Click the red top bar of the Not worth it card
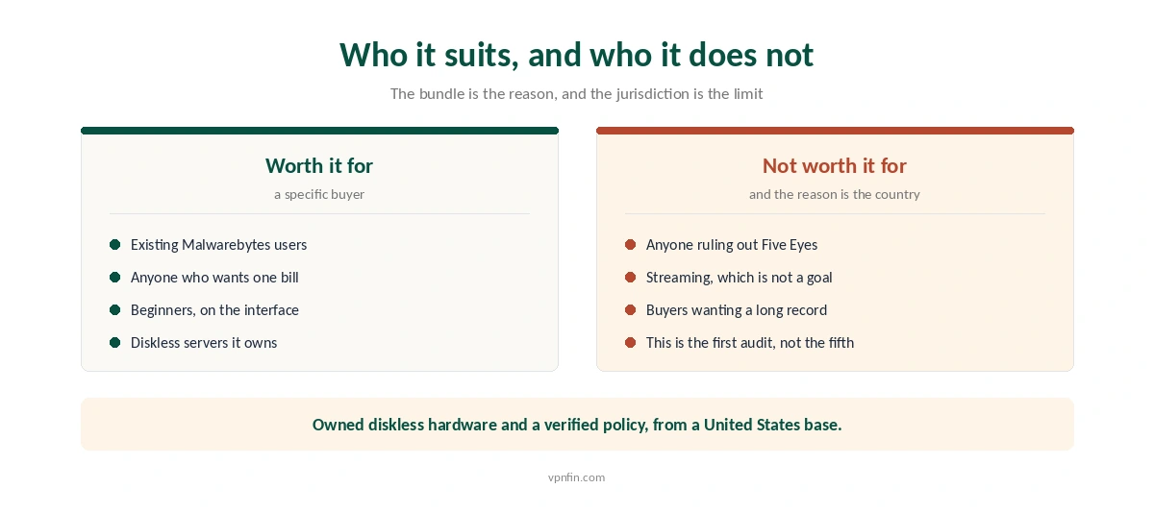This screenshot has height=513, width=1154. (x=835, y=131)
